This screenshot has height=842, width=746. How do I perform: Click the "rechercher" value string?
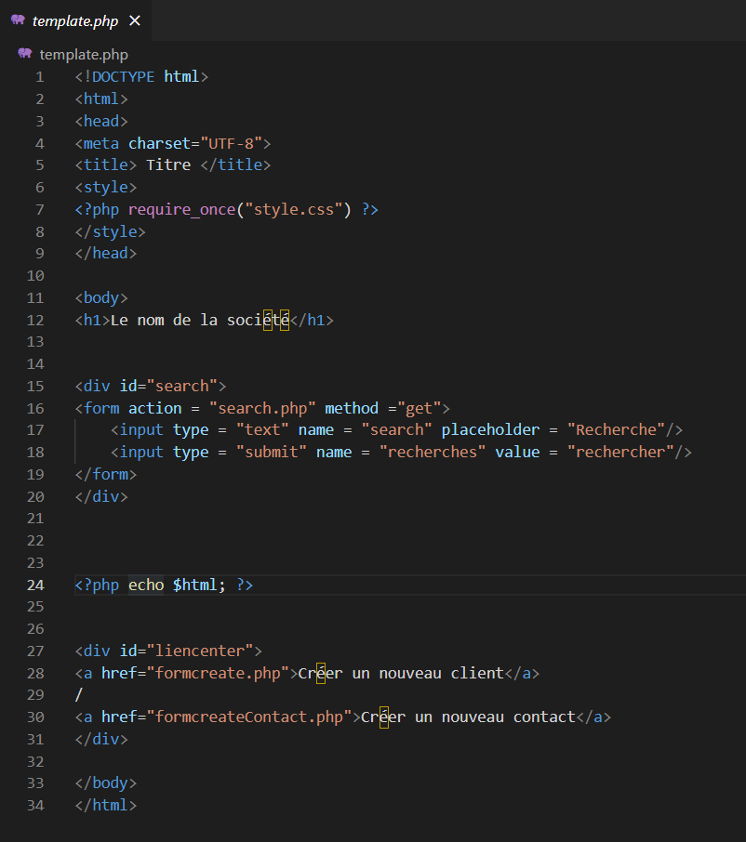point(620,453)
